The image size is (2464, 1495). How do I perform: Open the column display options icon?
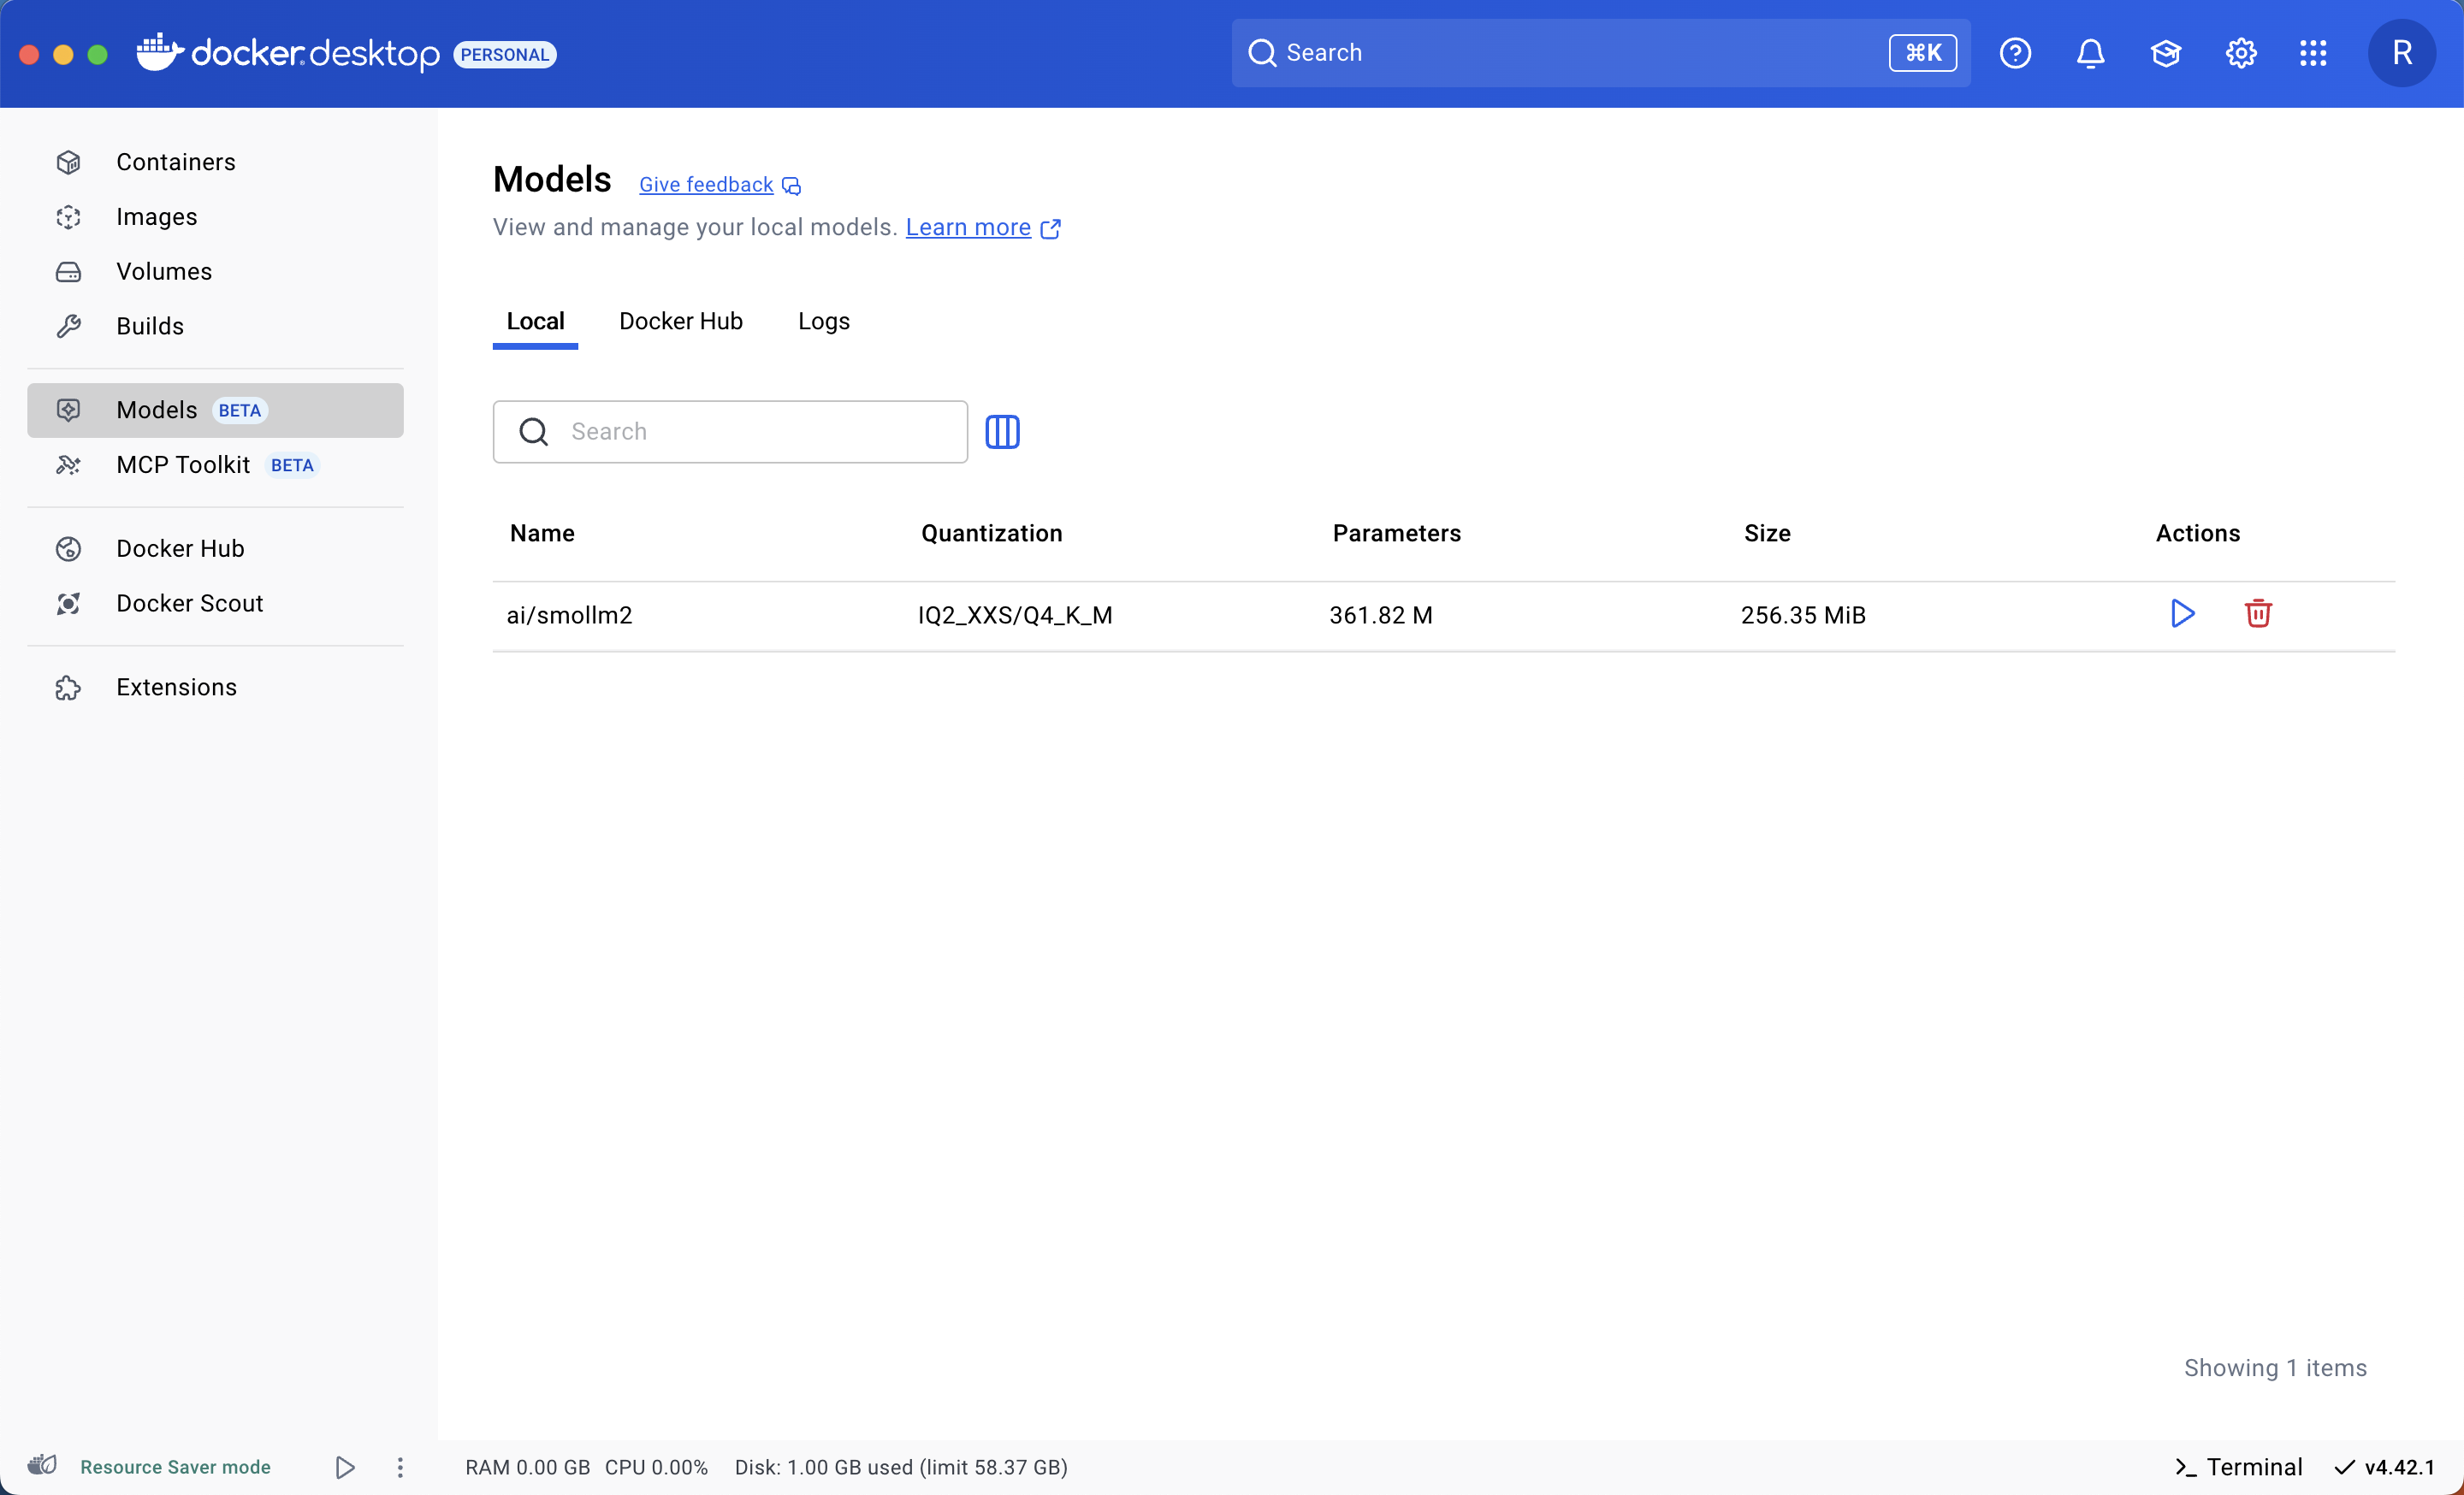(x=1002, y=432)
